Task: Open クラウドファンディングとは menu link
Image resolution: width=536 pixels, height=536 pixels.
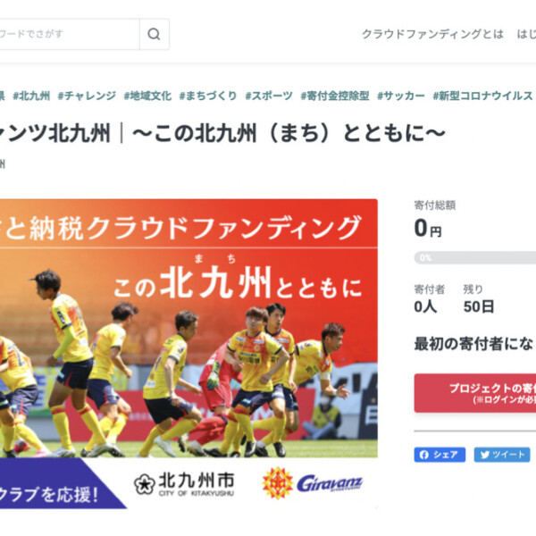Action: (x=432, y=34)
